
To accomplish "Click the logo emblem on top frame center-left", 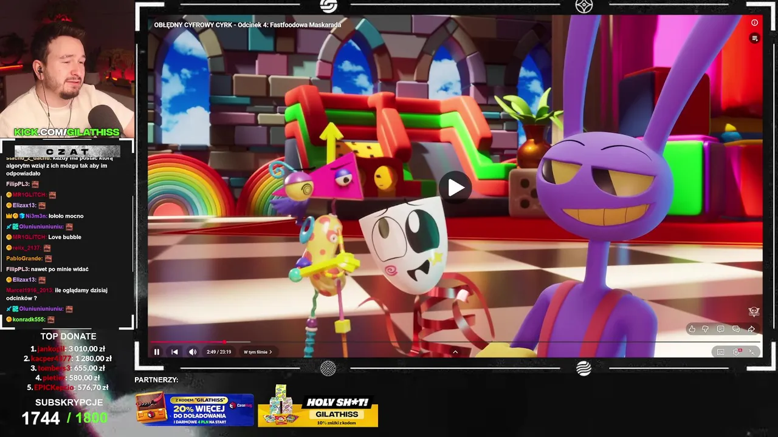I will point(328,6).
